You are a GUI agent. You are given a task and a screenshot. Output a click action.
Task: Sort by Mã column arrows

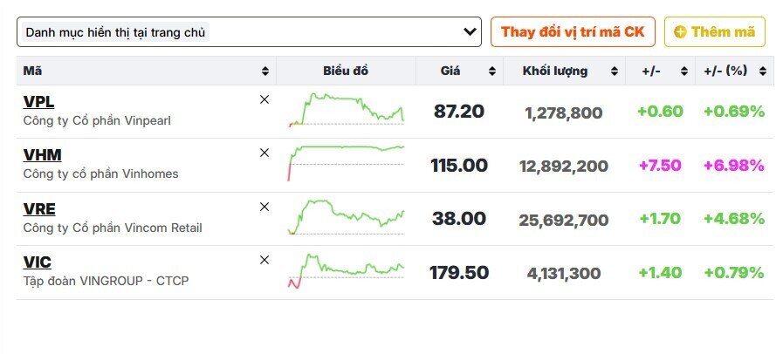(265, 71)
